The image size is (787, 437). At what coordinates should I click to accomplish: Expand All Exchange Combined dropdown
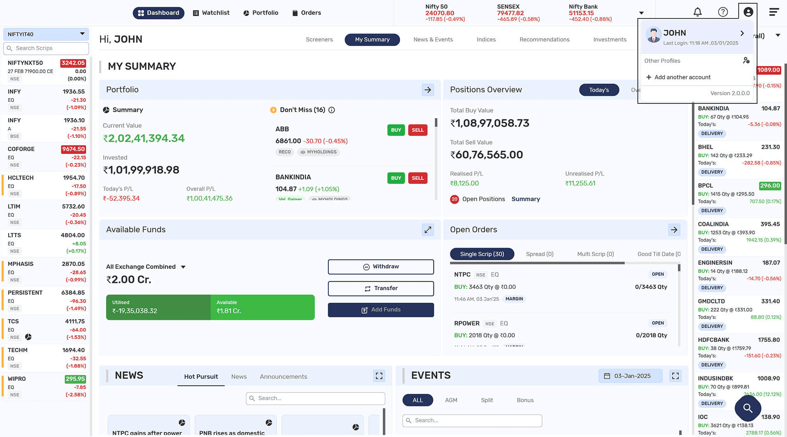pos(183,267)
